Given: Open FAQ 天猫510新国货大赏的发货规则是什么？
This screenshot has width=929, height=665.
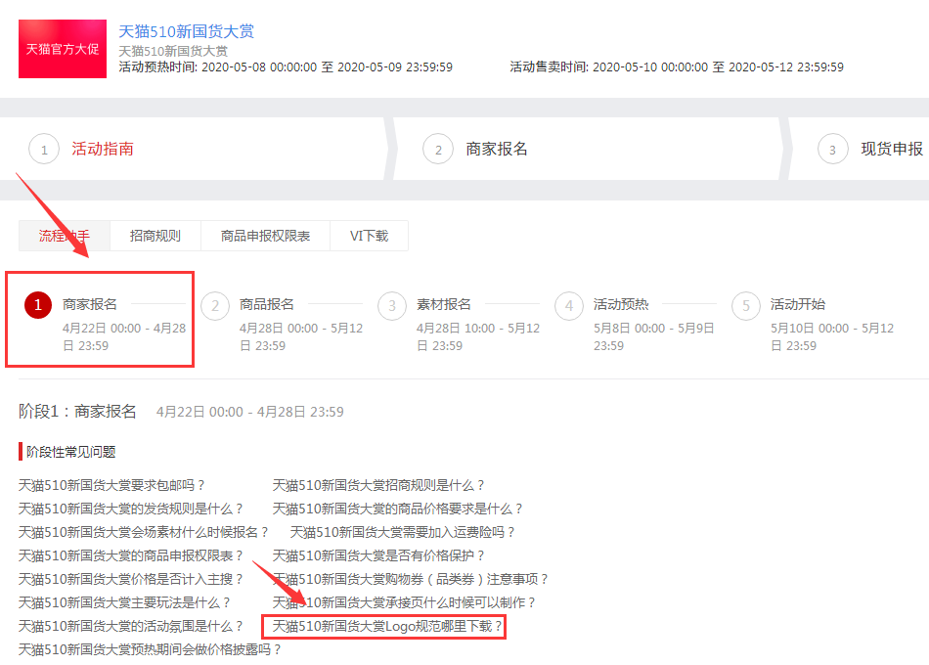Looking at the screenshot, I should (130, 509).
